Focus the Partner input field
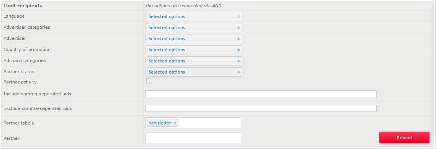This screenshot has width=436, height=149. [x=193, y=138]
